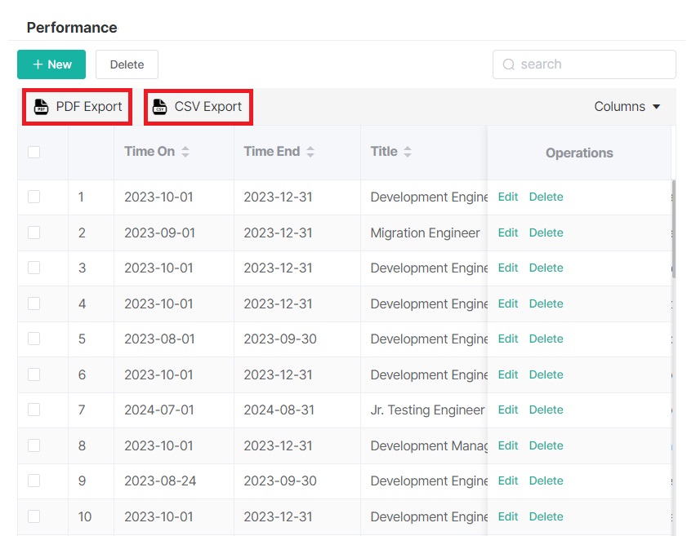Click the Delete button at the top
This screenshot has width=687, height=536.
127,64
